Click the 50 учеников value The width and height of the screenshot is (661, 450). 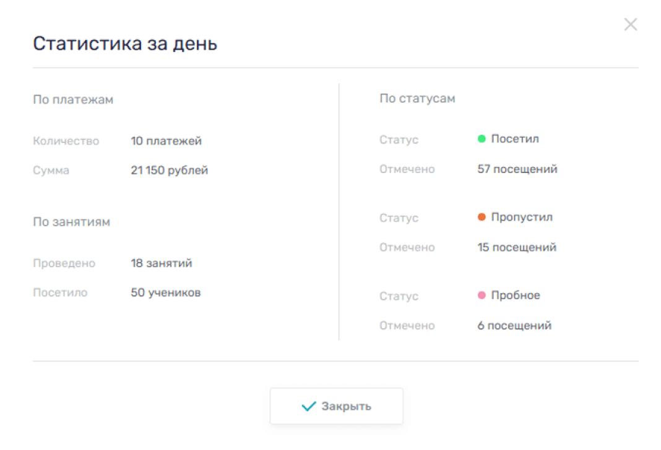[165, 293]
